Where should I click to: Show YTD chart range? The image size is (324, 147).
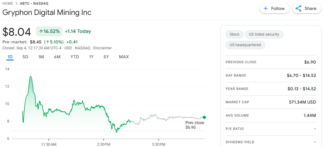click(x=74, y=57)
